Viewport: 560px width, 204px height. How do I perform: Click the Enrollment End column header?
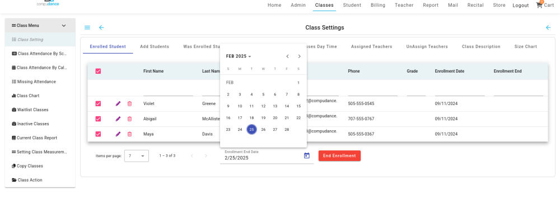(507, 72)
